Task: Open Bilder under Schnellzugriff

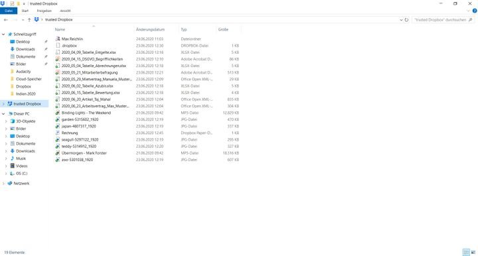Action: tap(21, 64)
